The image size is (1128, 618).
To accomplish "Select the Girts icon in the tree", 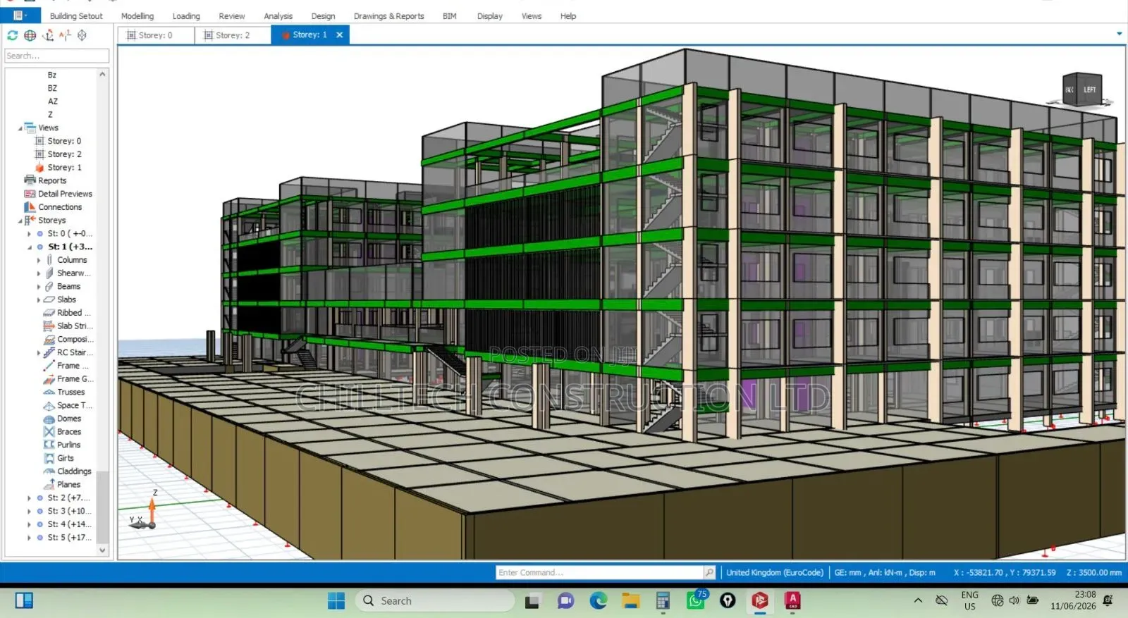I will point(49,459).
